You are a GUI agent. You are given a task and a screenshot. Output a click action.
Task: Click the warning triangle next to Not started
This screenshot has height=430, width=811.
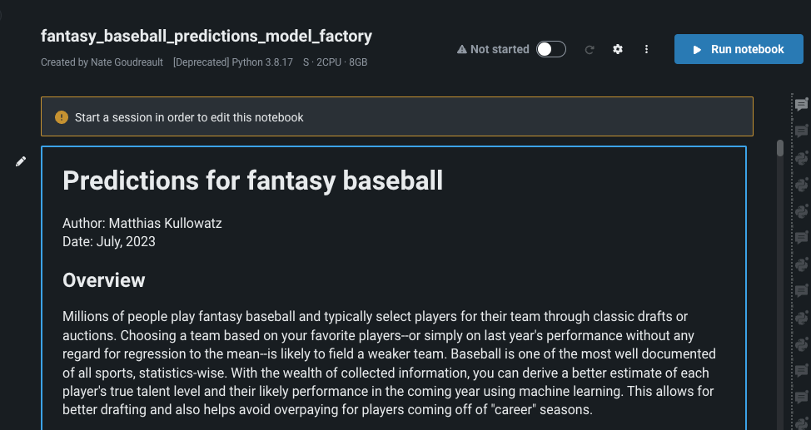coord(462,50)
